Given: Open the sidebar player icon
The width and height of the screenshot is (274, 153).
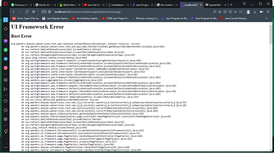Looking at the screenshot, I should (6, 80).
